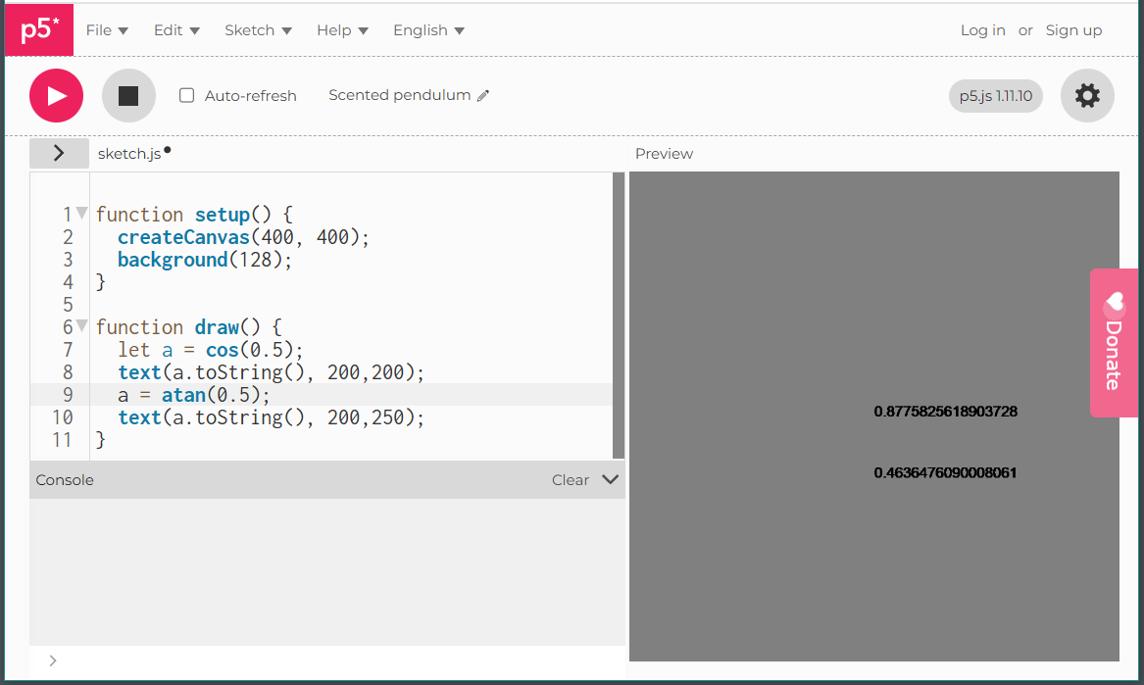Screen dimensions: 1144x685
Task: Click the pencil icon to rename sketch
Action: 482,96
